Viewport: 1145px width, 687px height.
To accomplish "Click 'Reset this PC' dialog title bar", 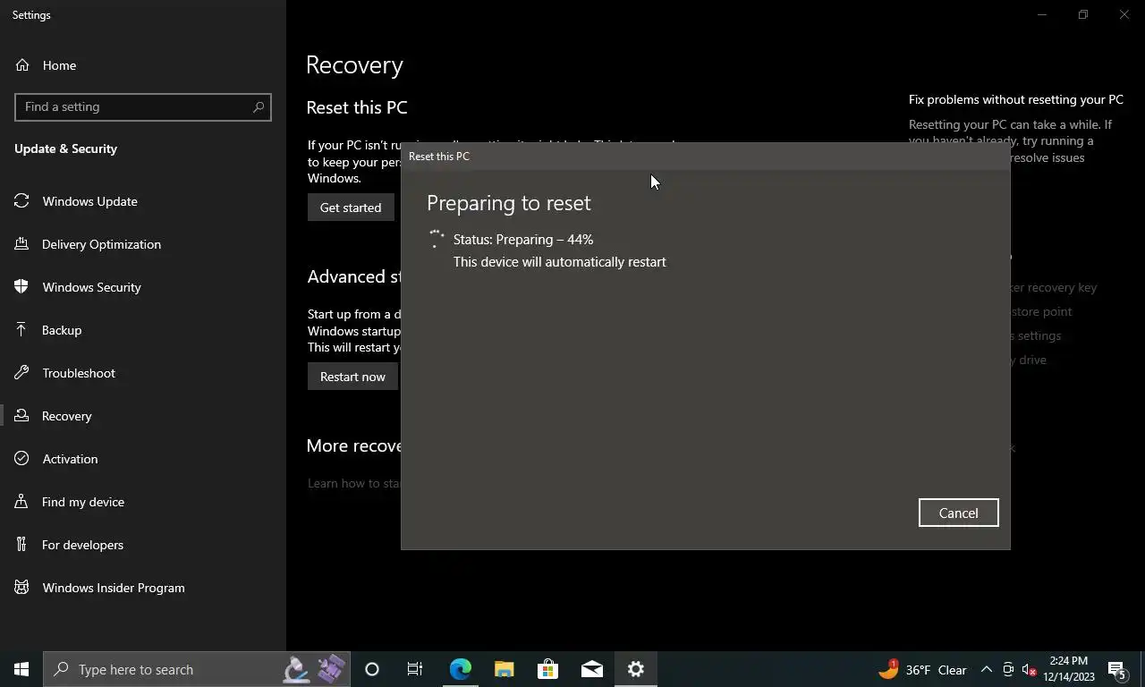I will coord(706,156).
